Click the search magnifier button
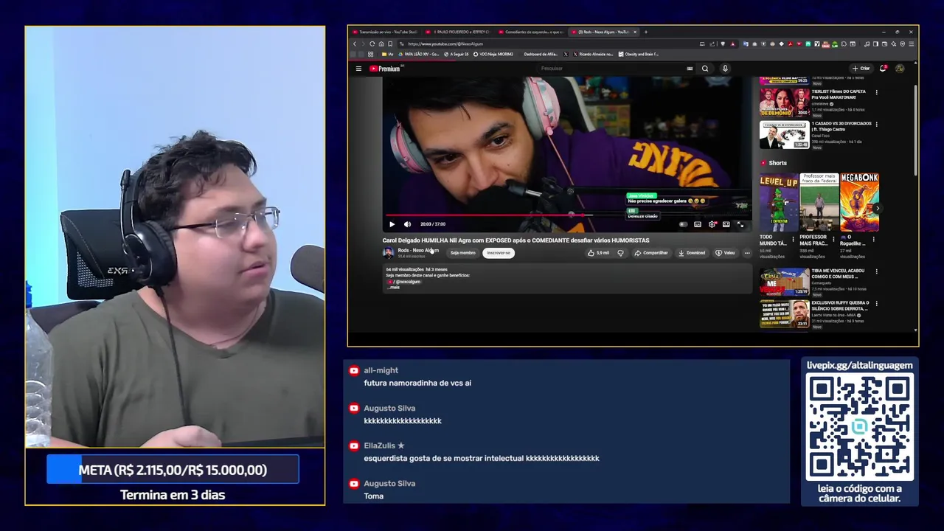The width and height of the screenshot is (944, 531). click(x=705, y=69)
